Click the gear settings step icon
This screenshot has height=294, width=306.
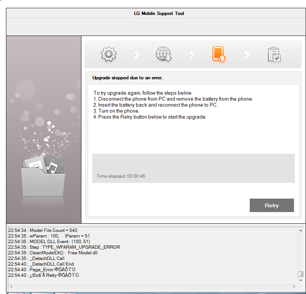(x=109, y=54)
